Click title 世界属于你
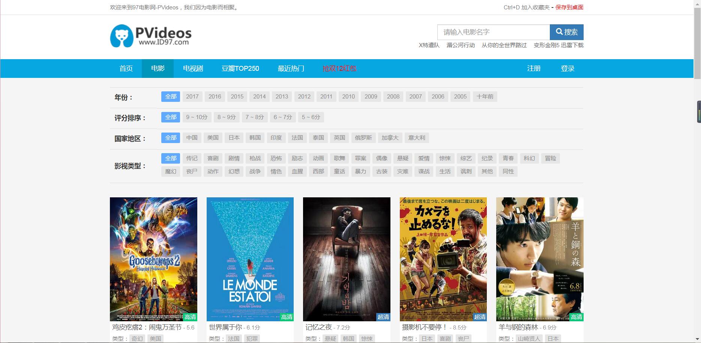This screenshot has height=343, width=701. [225, 327]
